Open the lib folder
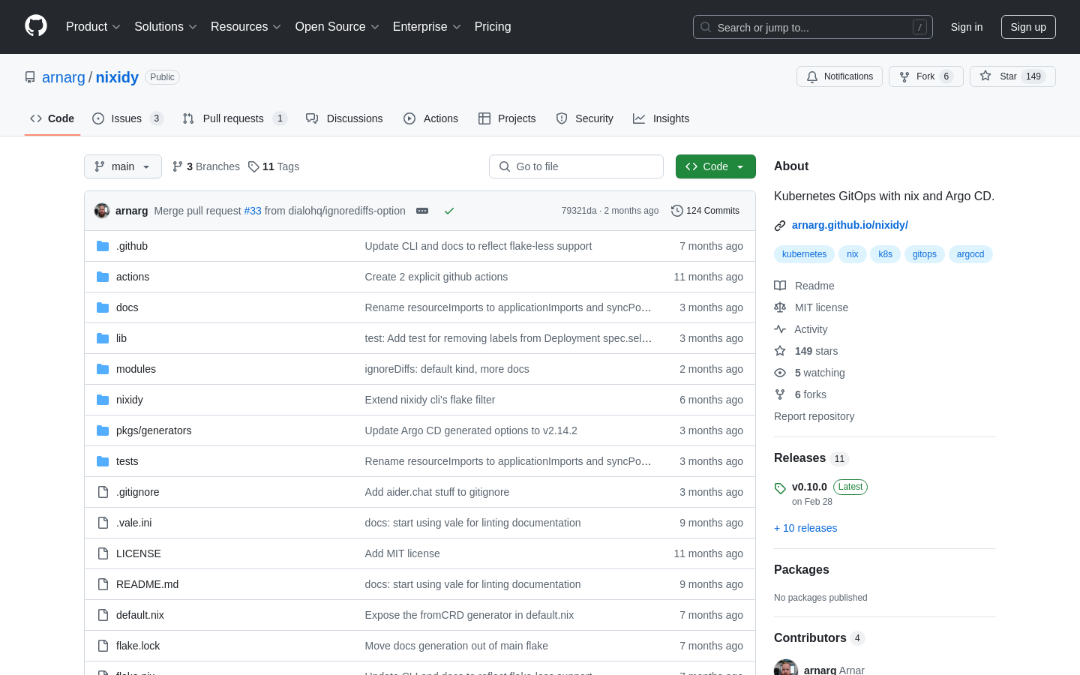 click(x=121, y=338)
